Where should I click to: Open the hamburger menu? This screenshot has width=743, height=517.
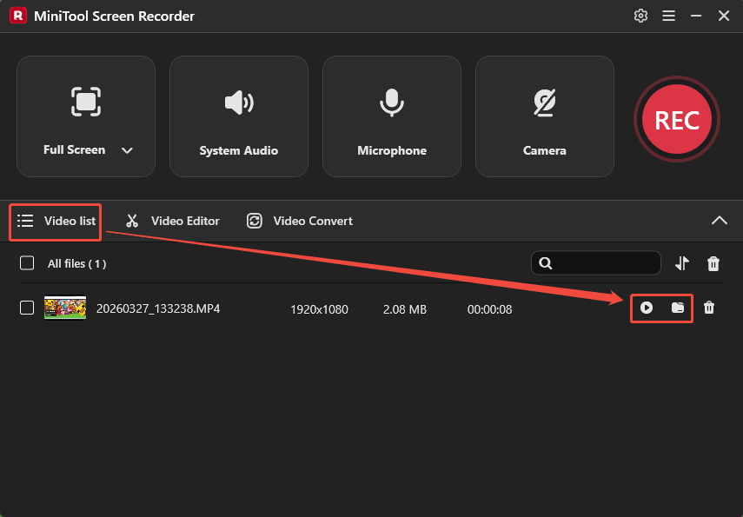tap(668, 16)
